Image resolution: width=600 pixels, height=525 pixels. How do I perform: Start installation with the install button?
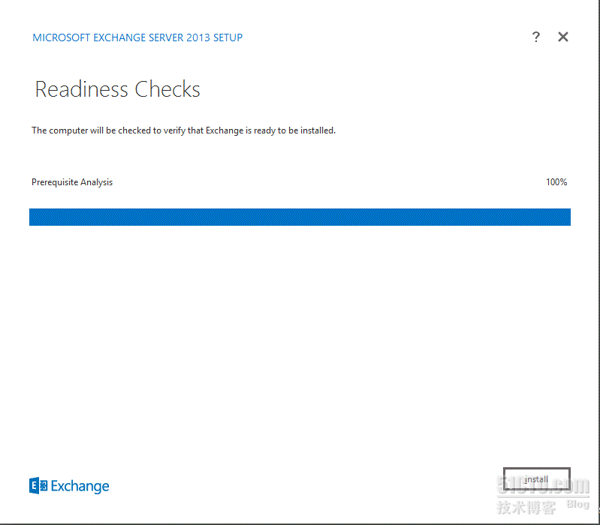coord(536,478)
